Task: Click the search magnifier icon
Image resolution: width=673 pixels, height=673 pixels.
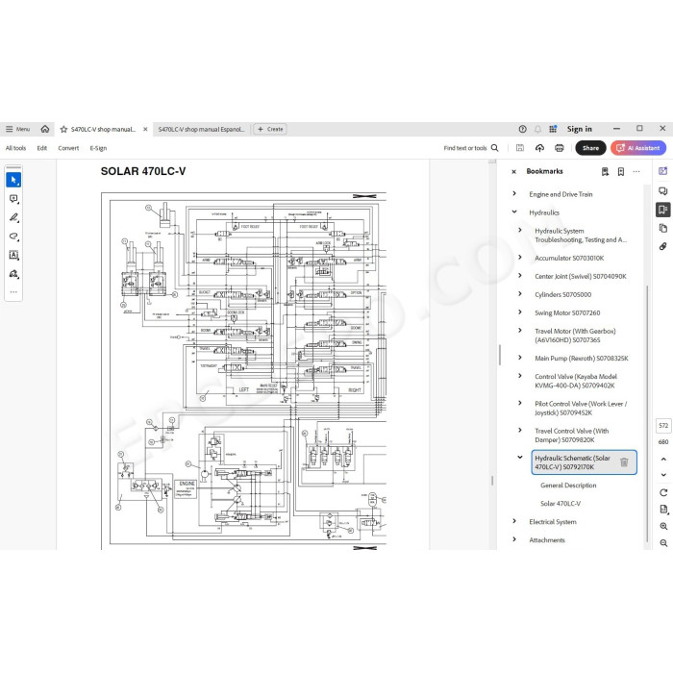Action: pyautogui.click(x=494, y=148)
